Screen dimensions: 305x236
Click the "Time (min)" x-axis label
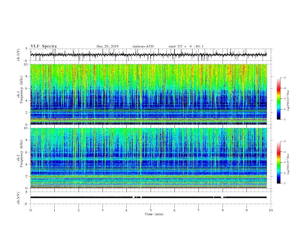click(x=154, y=214)
